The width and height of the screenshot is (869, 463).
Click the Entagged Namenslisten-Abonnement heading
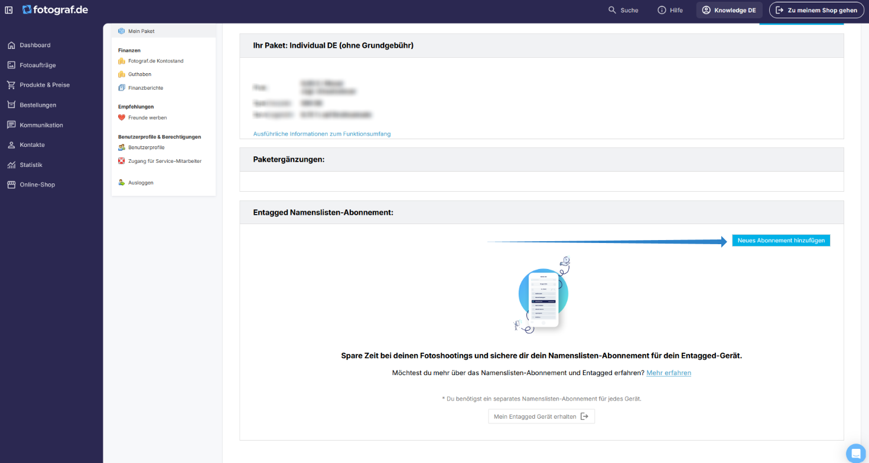coord(323,212)
